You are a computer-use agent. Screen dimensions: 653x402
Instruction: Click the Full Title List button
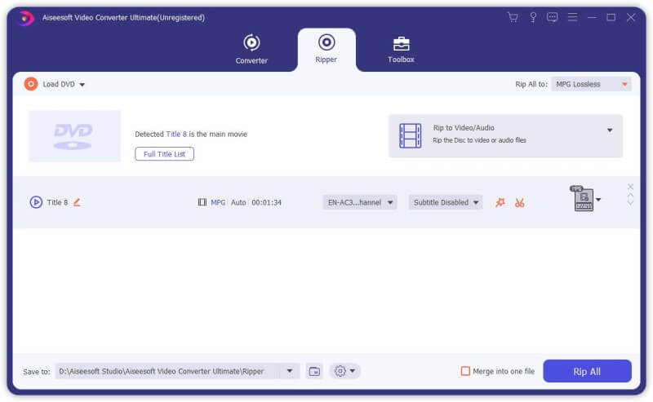coord(164,154)
